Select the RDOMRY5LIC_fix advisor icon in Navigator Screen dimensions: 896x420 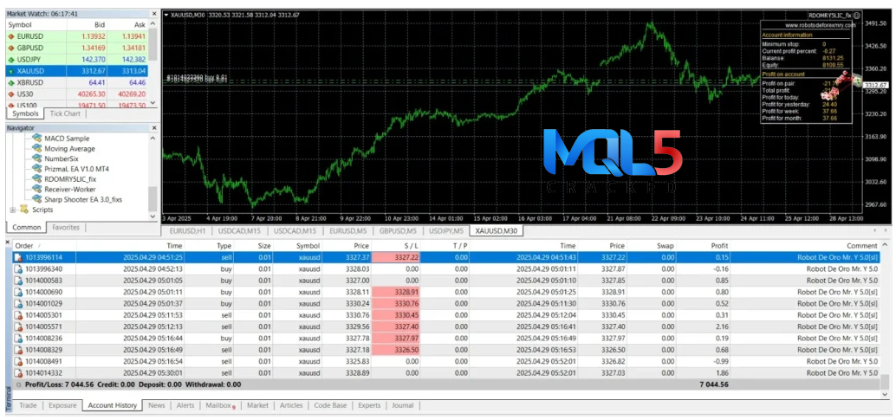click(37, 179)
